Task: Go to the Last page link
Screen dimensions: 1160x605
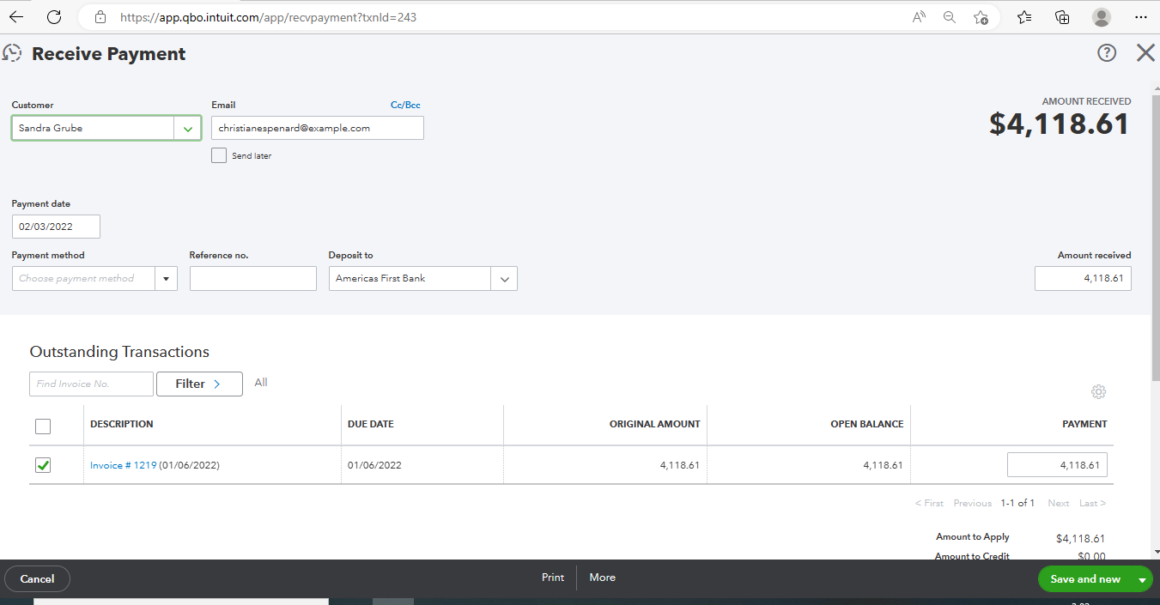Action: click(x=1092, y=503)
